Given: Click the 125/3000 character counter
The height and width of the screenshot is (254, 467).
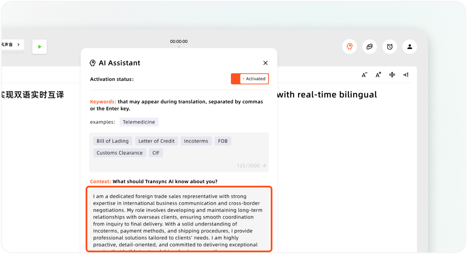Looking at the screenshot, I should pos(248,166).
